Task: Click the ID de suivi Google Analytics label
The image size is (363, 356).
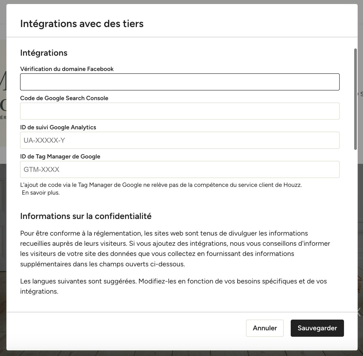Action: 58,127
